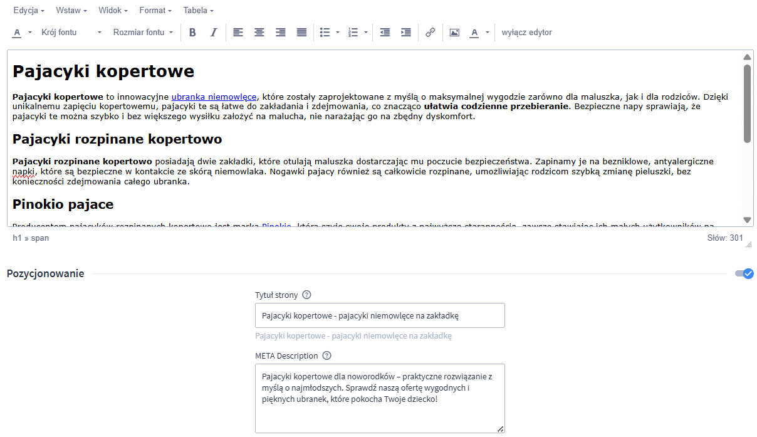The height and width of the screenshot is (437, 757).
Task: Apply italic formatting
Action: (214, 32)
